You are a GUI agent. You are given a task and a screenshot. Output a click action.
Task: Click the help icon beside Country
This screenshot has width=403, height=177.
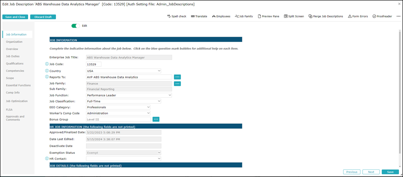tap(47, 71)
